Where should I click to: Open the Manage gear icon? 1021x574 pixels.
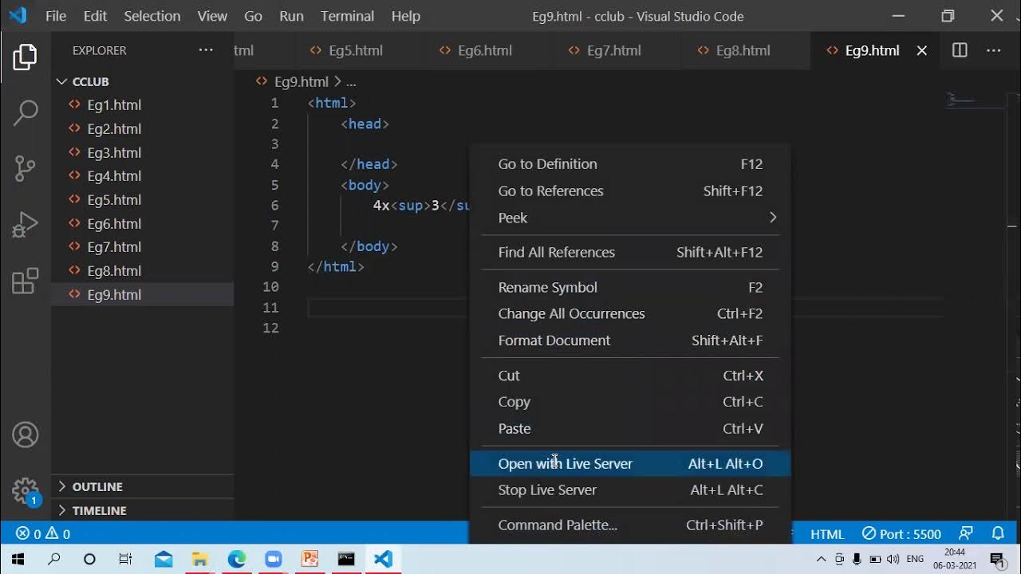(x=25, y=489)
